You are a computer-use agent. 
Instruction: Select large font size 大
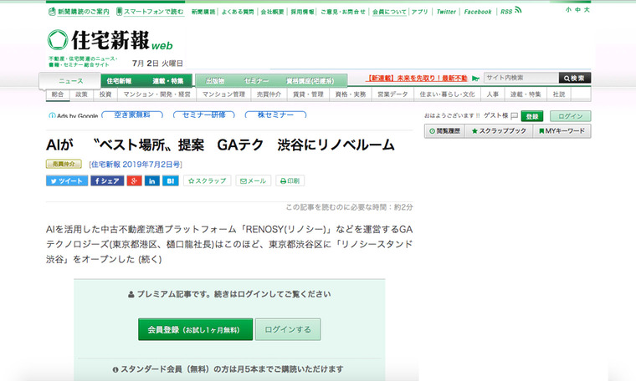tap(587, 10)
